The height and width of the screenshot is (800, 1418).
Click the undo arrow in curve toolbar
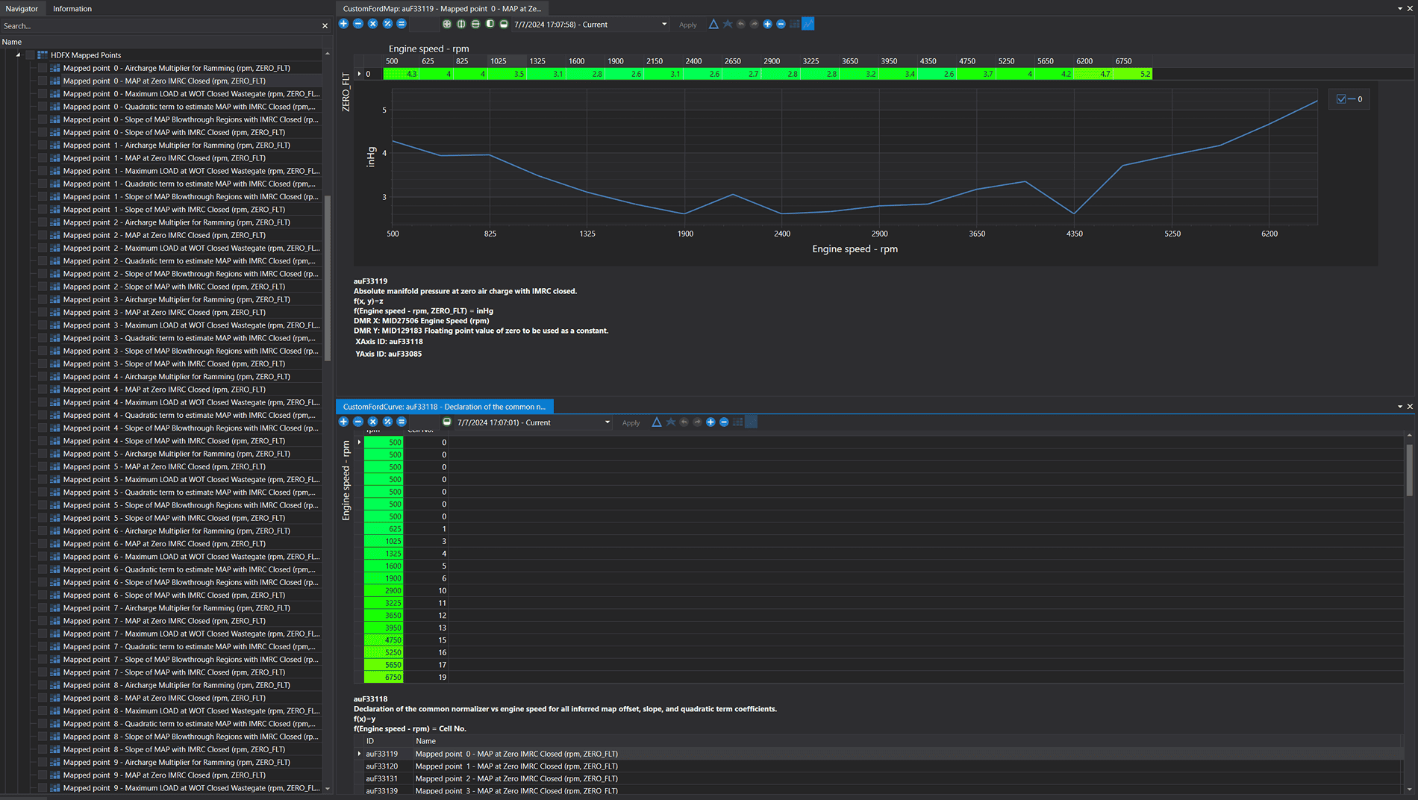pyautogui.click(x=684, y=422)
